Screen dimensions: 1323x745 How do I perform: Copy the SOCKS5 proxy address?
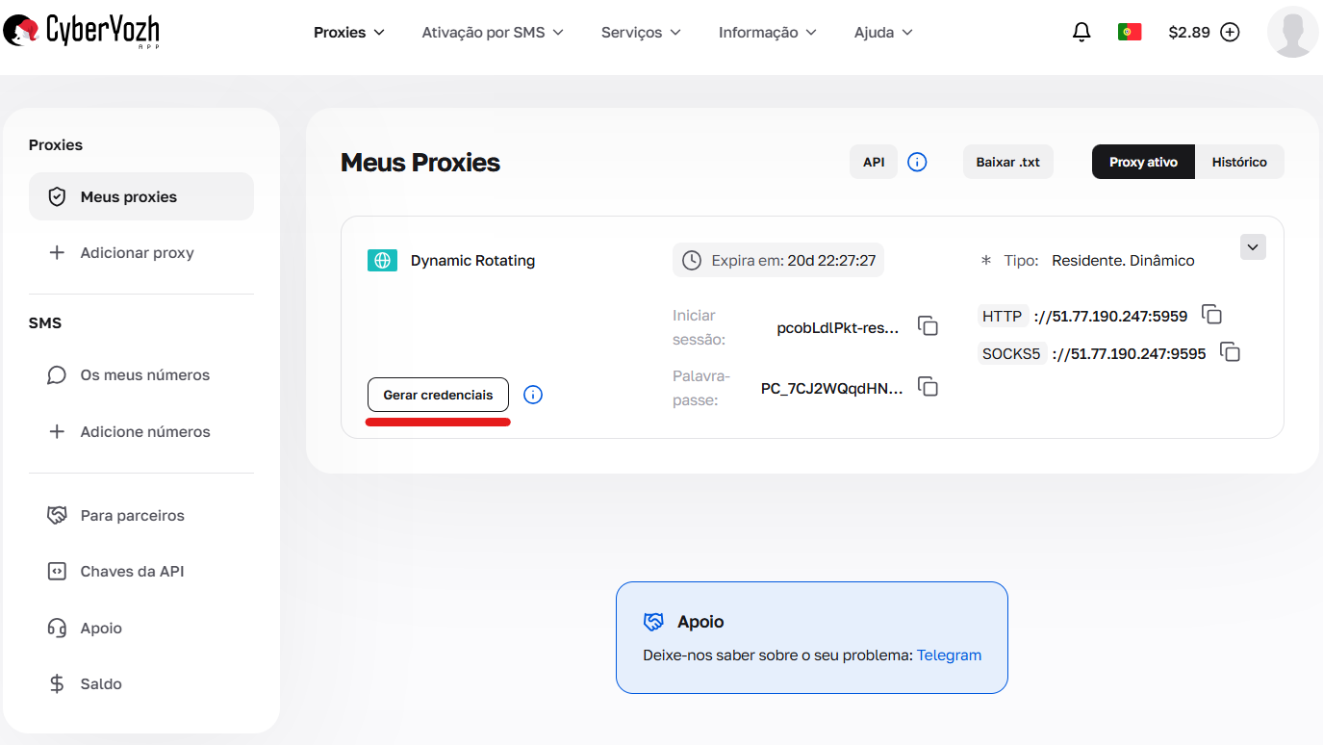(x=1231, y=352)
